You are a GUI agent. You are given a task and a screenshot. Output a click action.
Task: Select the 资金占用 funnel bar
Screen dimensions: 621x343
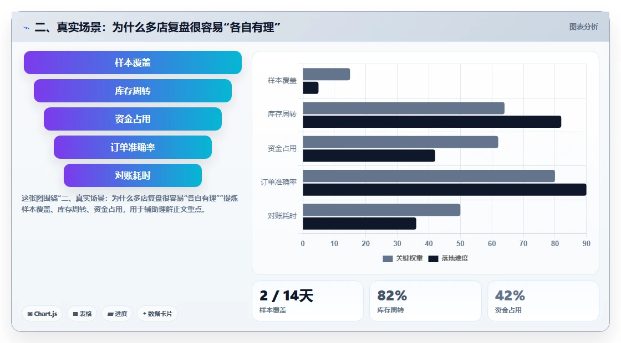click(133, 119)
